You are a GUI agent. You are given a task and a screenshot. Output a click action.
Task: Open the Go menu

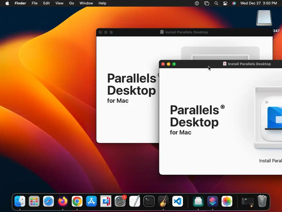pos(72,3)
